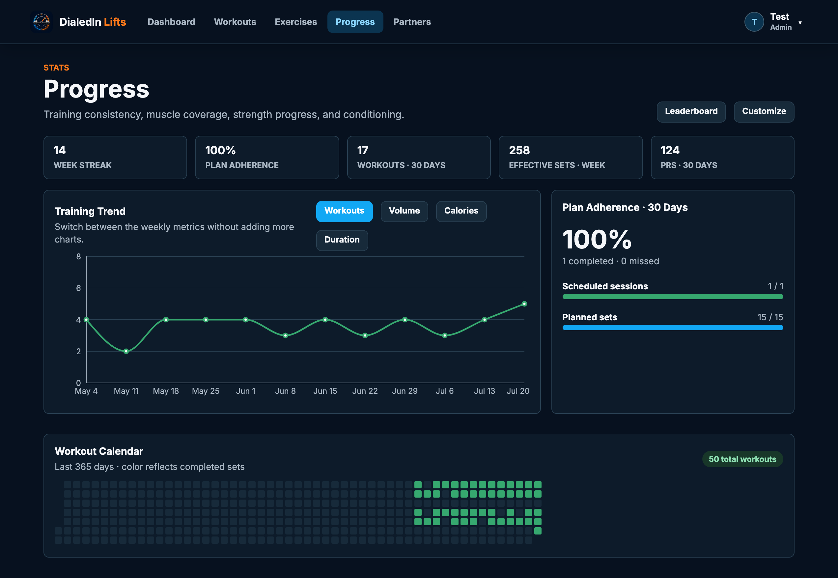This screenshot has height=578, width=838.
Task: Expand the Test Admin account dropdown arrow
Action: 800,22
